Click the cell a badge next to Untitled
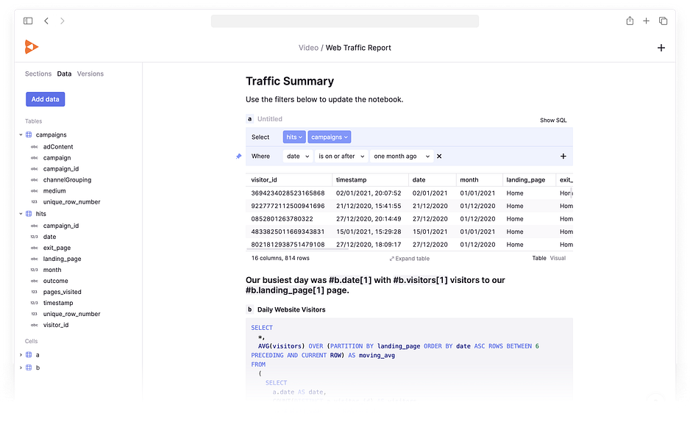690x441 pixels. (x=249, y=119)
